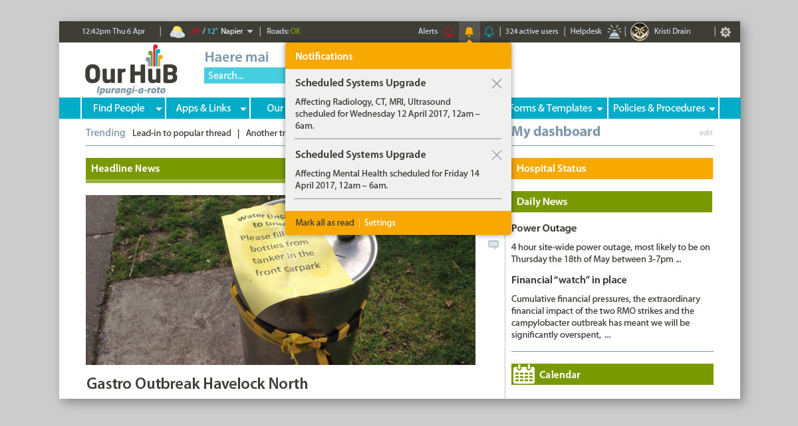The height and width of the screenshot is (426, 798).
Task: Click the Helpdesk label in top bar
Action: click(586, 31)
